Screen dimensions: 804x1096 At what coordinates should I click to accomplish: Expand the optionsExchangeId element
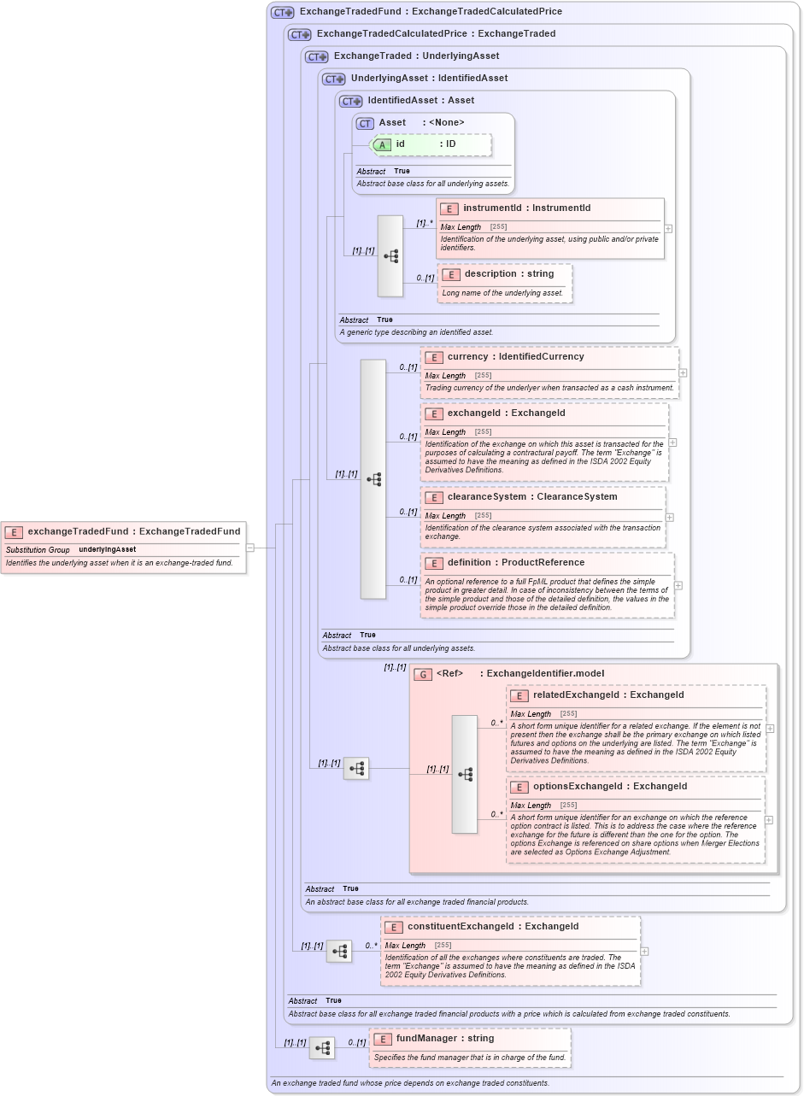pyautogui.click(x=769, y=820)
